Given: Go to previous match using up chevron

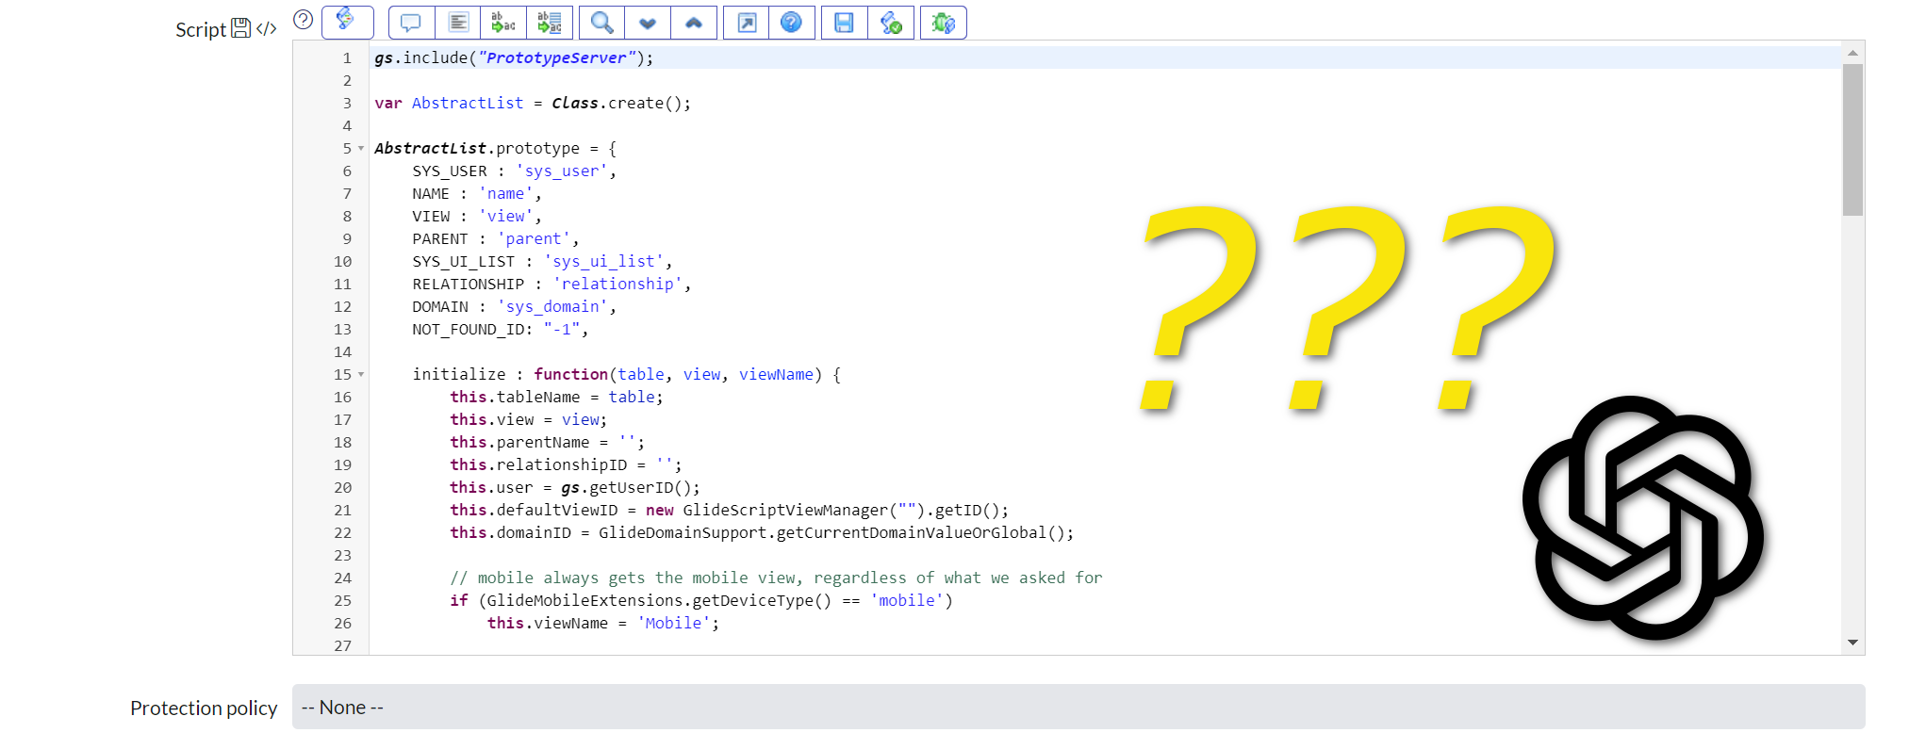Looking at the screenshot, I should coord(694,23).
